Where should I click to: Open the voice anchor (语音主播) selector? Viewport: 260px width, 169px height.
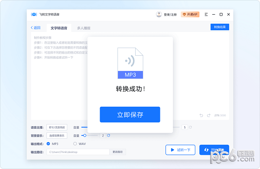[x=57, y=128]
